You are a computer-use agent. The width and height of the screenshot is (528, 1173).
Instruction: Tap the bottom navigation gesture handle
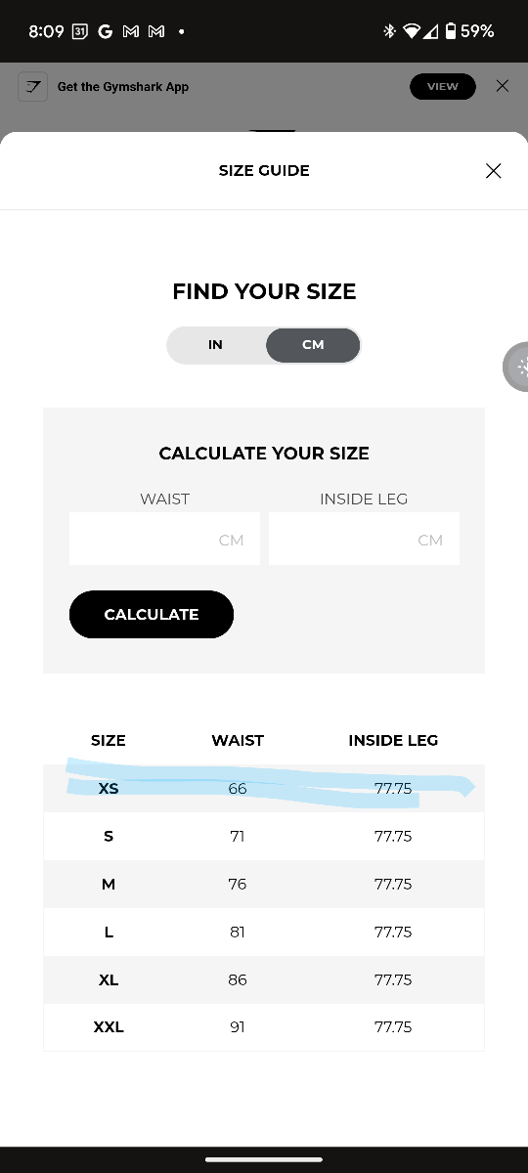click(264, 1159)
